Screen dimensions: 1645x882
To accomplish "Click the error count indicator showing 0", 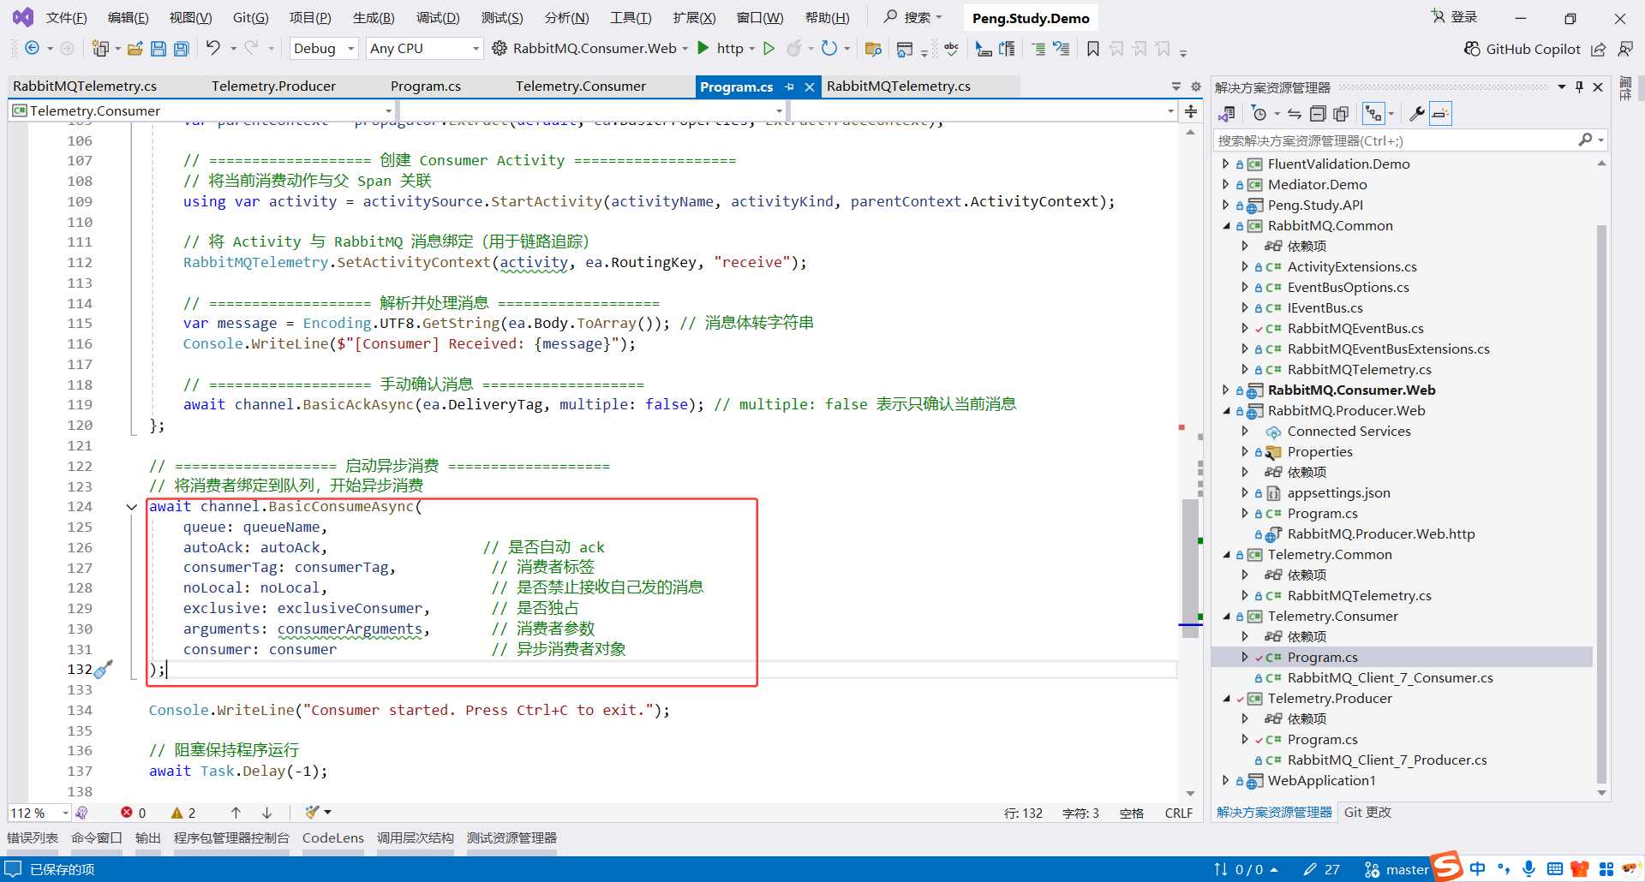I will pyautogui.click(x=134, y=813).
